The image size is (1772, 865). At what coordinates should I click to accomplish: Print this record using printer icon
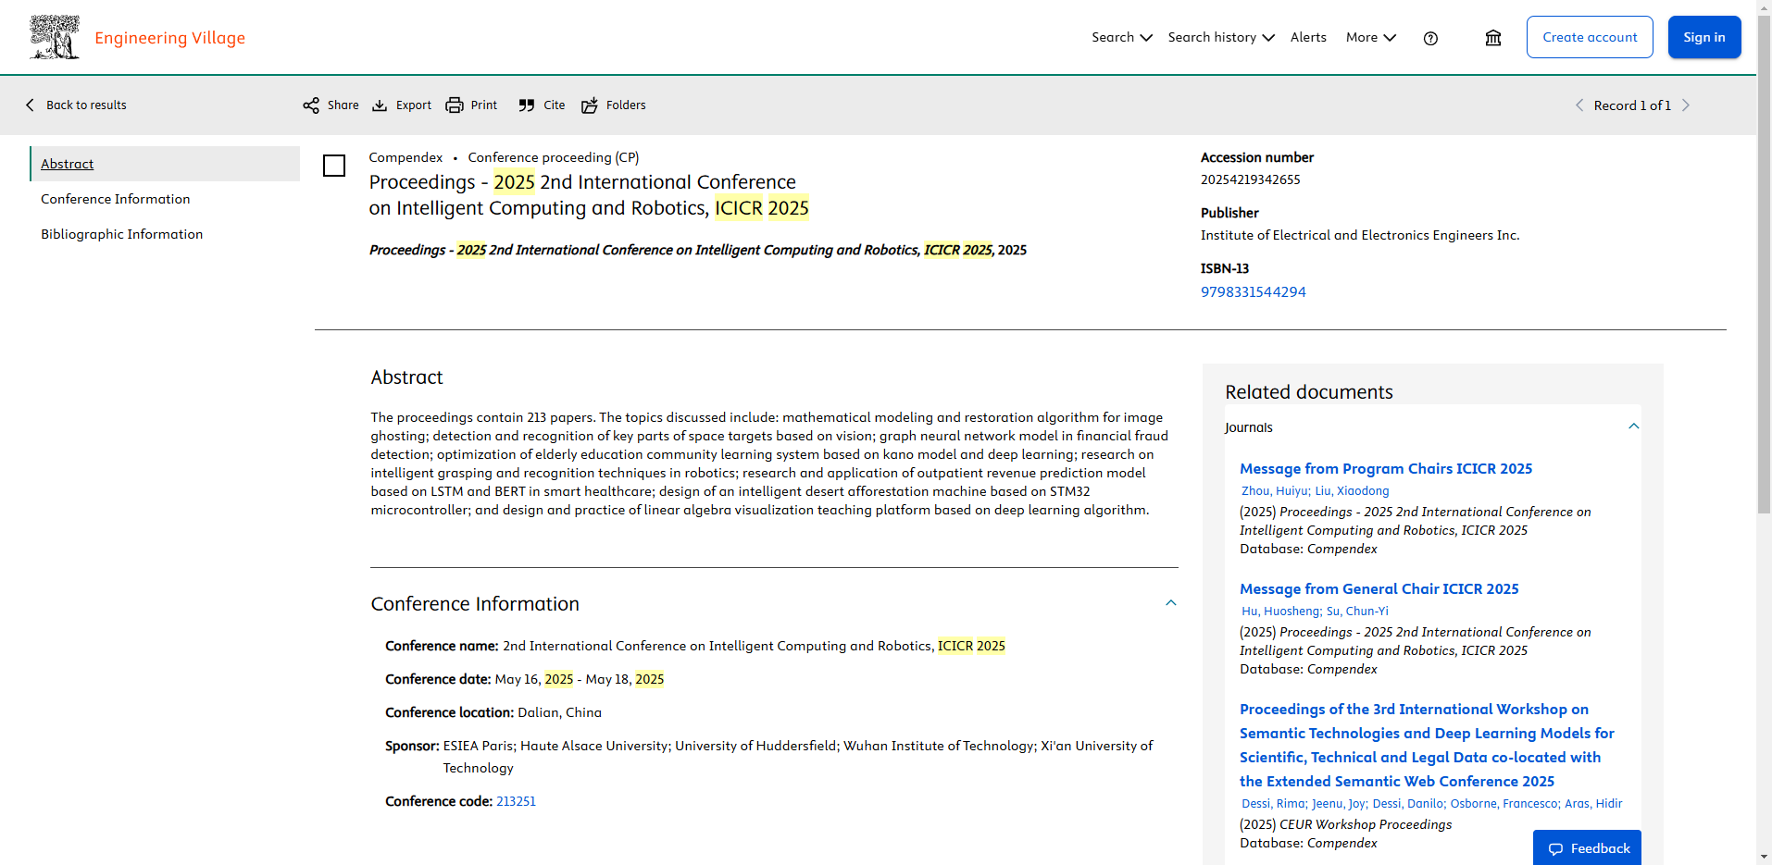coord(455,105)
